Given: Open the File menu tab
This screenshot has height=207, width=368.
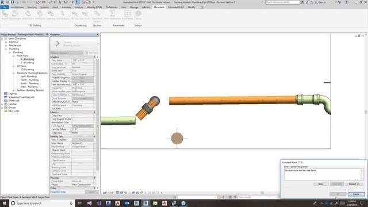Looking at the screenshot, I should click(4, 7).
